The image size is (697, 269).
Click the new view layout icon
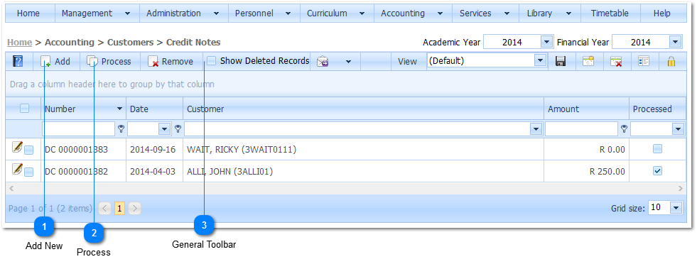tap(588, 61)
